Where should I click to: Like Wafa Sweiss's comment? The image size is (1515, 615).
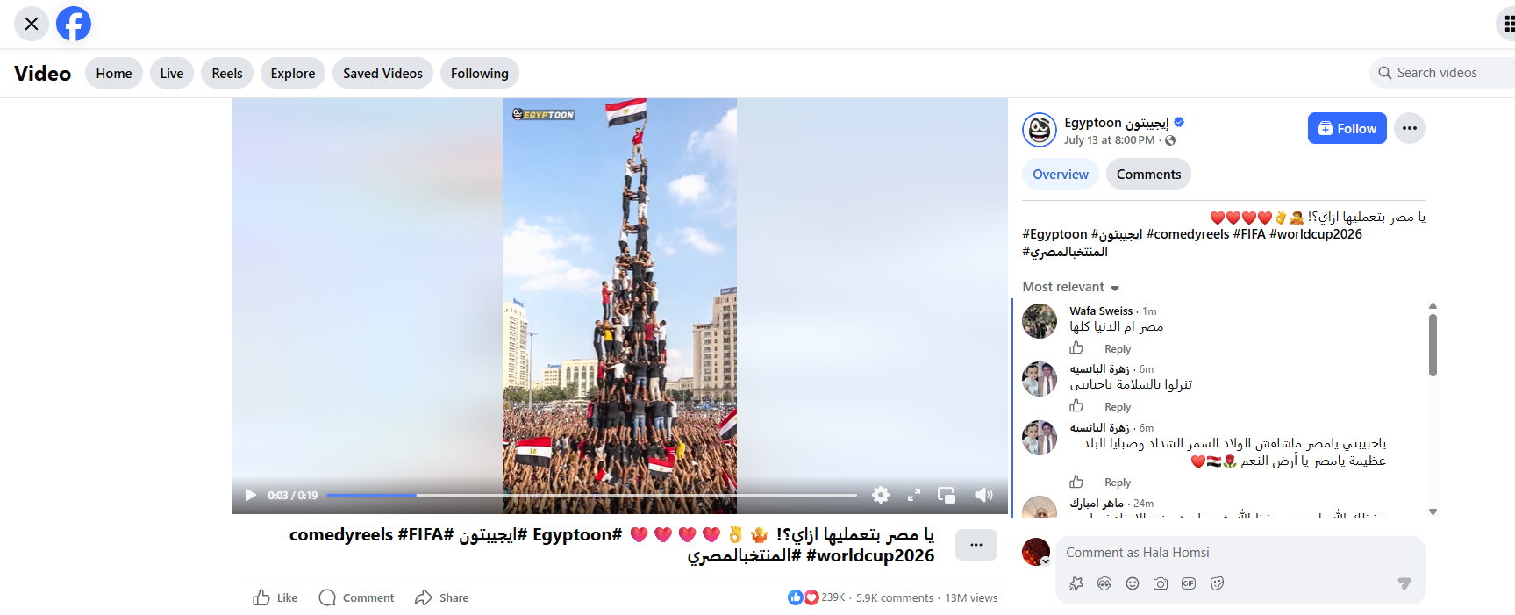pyautogui.click(x=1076, y=348)
